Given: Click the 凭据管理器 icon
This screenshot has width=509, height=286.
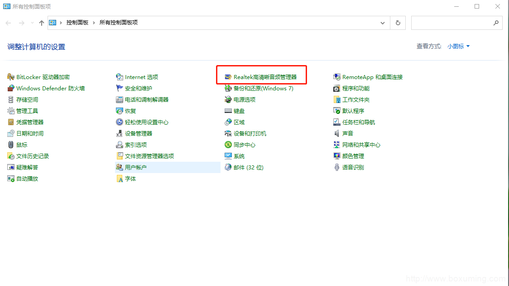Looking at the screenshot, I should point(11,122).
